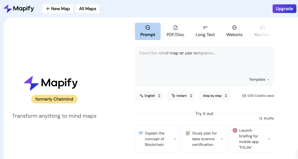The width and height of the screenshot is (298, 159).
Task: Click the sparkle icon beside Instant
Action: (173, 96)
